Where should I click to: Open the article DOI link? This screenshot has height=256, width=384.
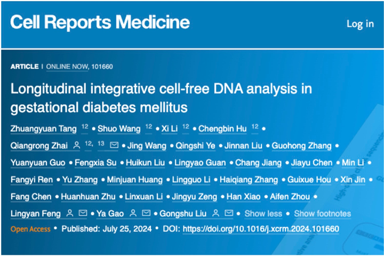(x=261, y=229)
